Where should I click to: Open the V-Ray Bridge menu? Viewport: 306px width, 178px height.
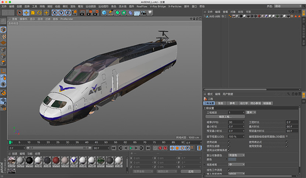(x=158, y=6)
